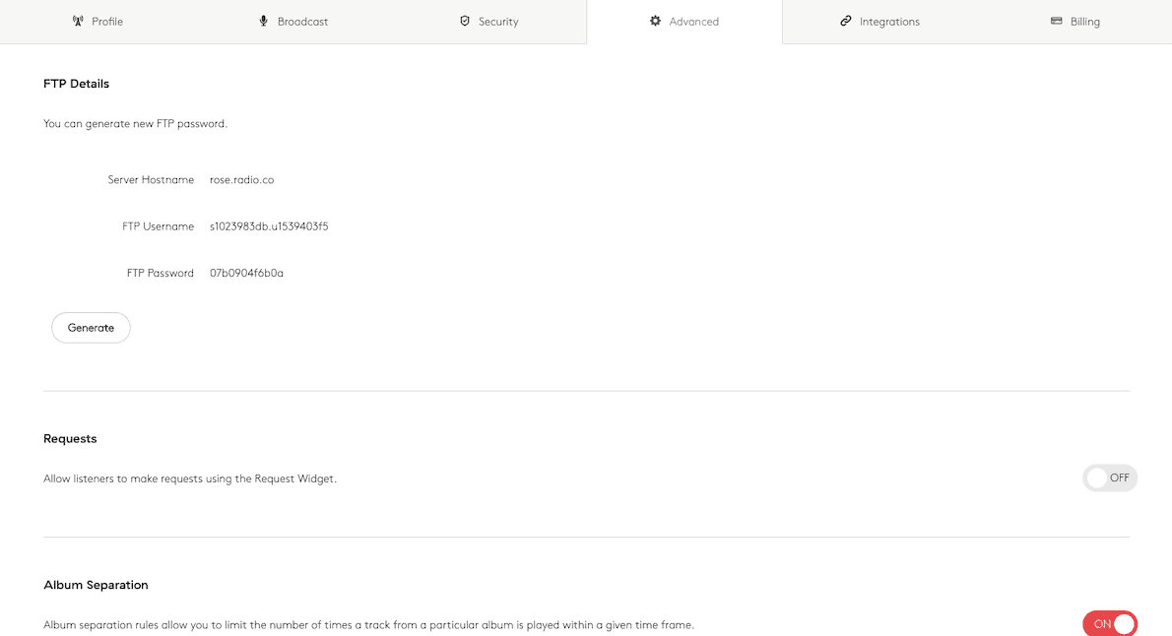The image size is (1172, 636).
Task: Click the FTP Details heading
Action: [76, 84]
